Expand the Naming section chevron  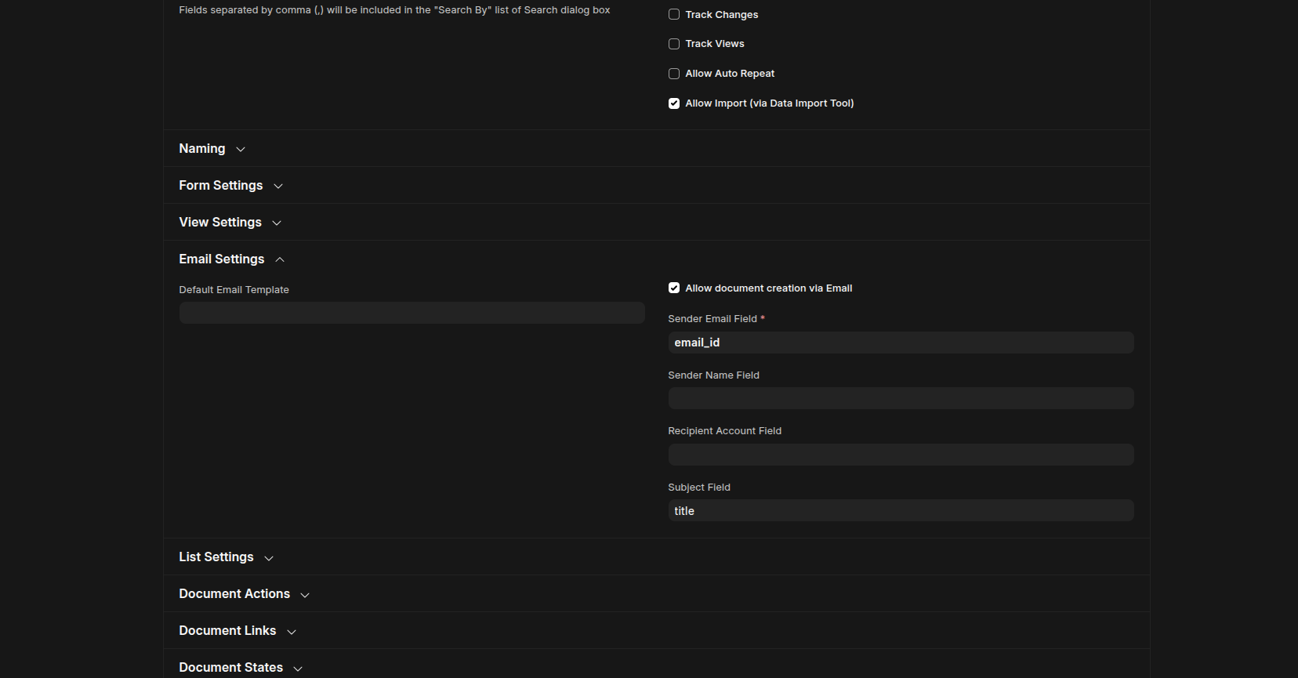point(241,150)
